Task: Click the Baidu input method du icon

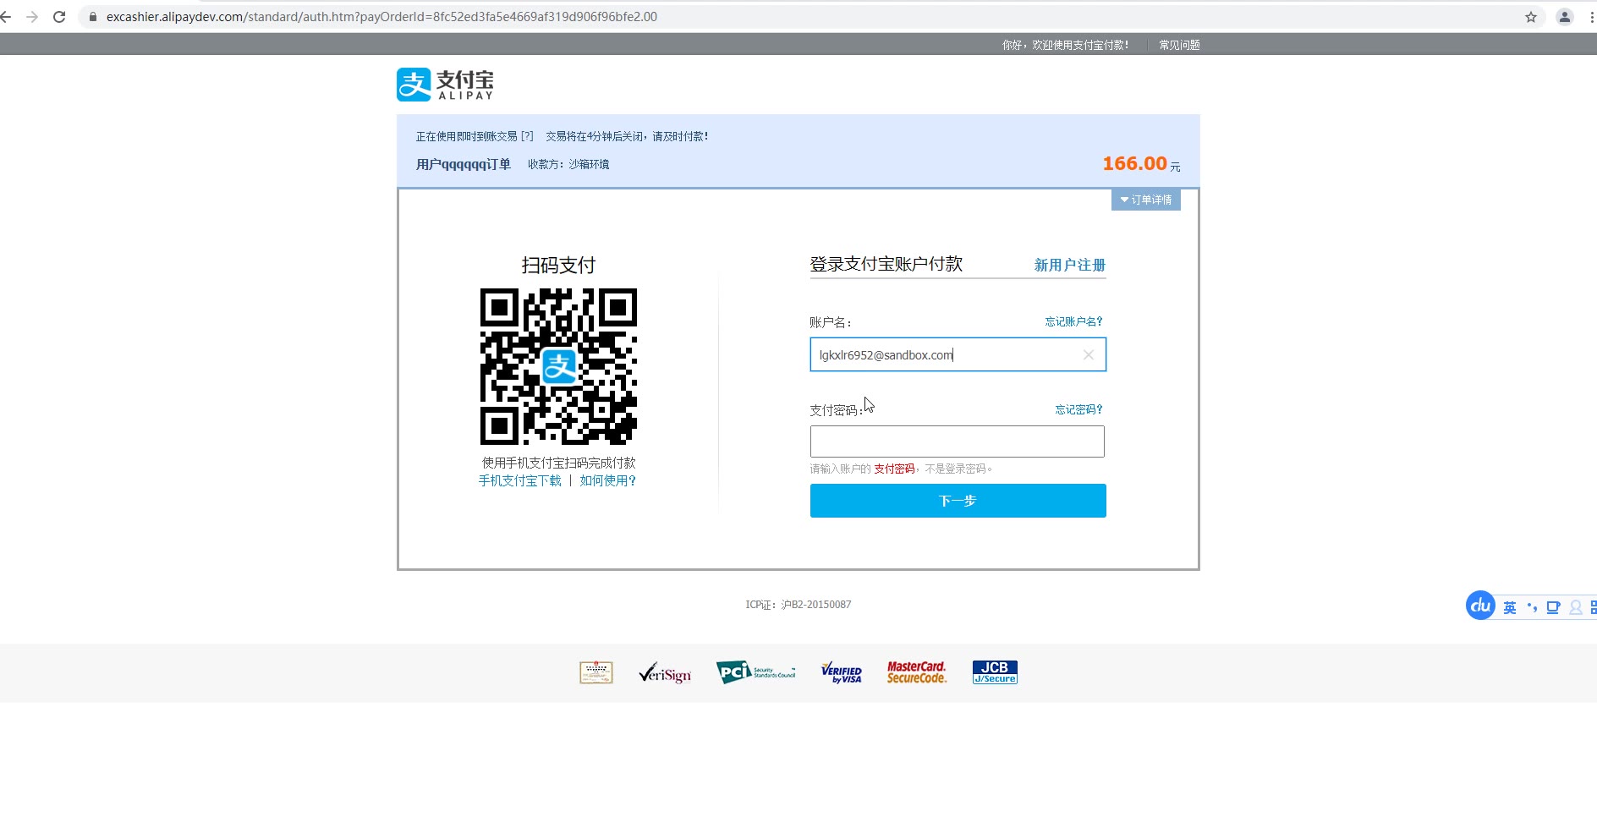Action: (1480, 606)
